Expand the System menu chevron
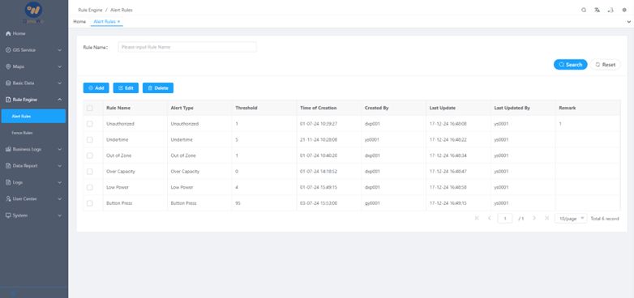 60,215
